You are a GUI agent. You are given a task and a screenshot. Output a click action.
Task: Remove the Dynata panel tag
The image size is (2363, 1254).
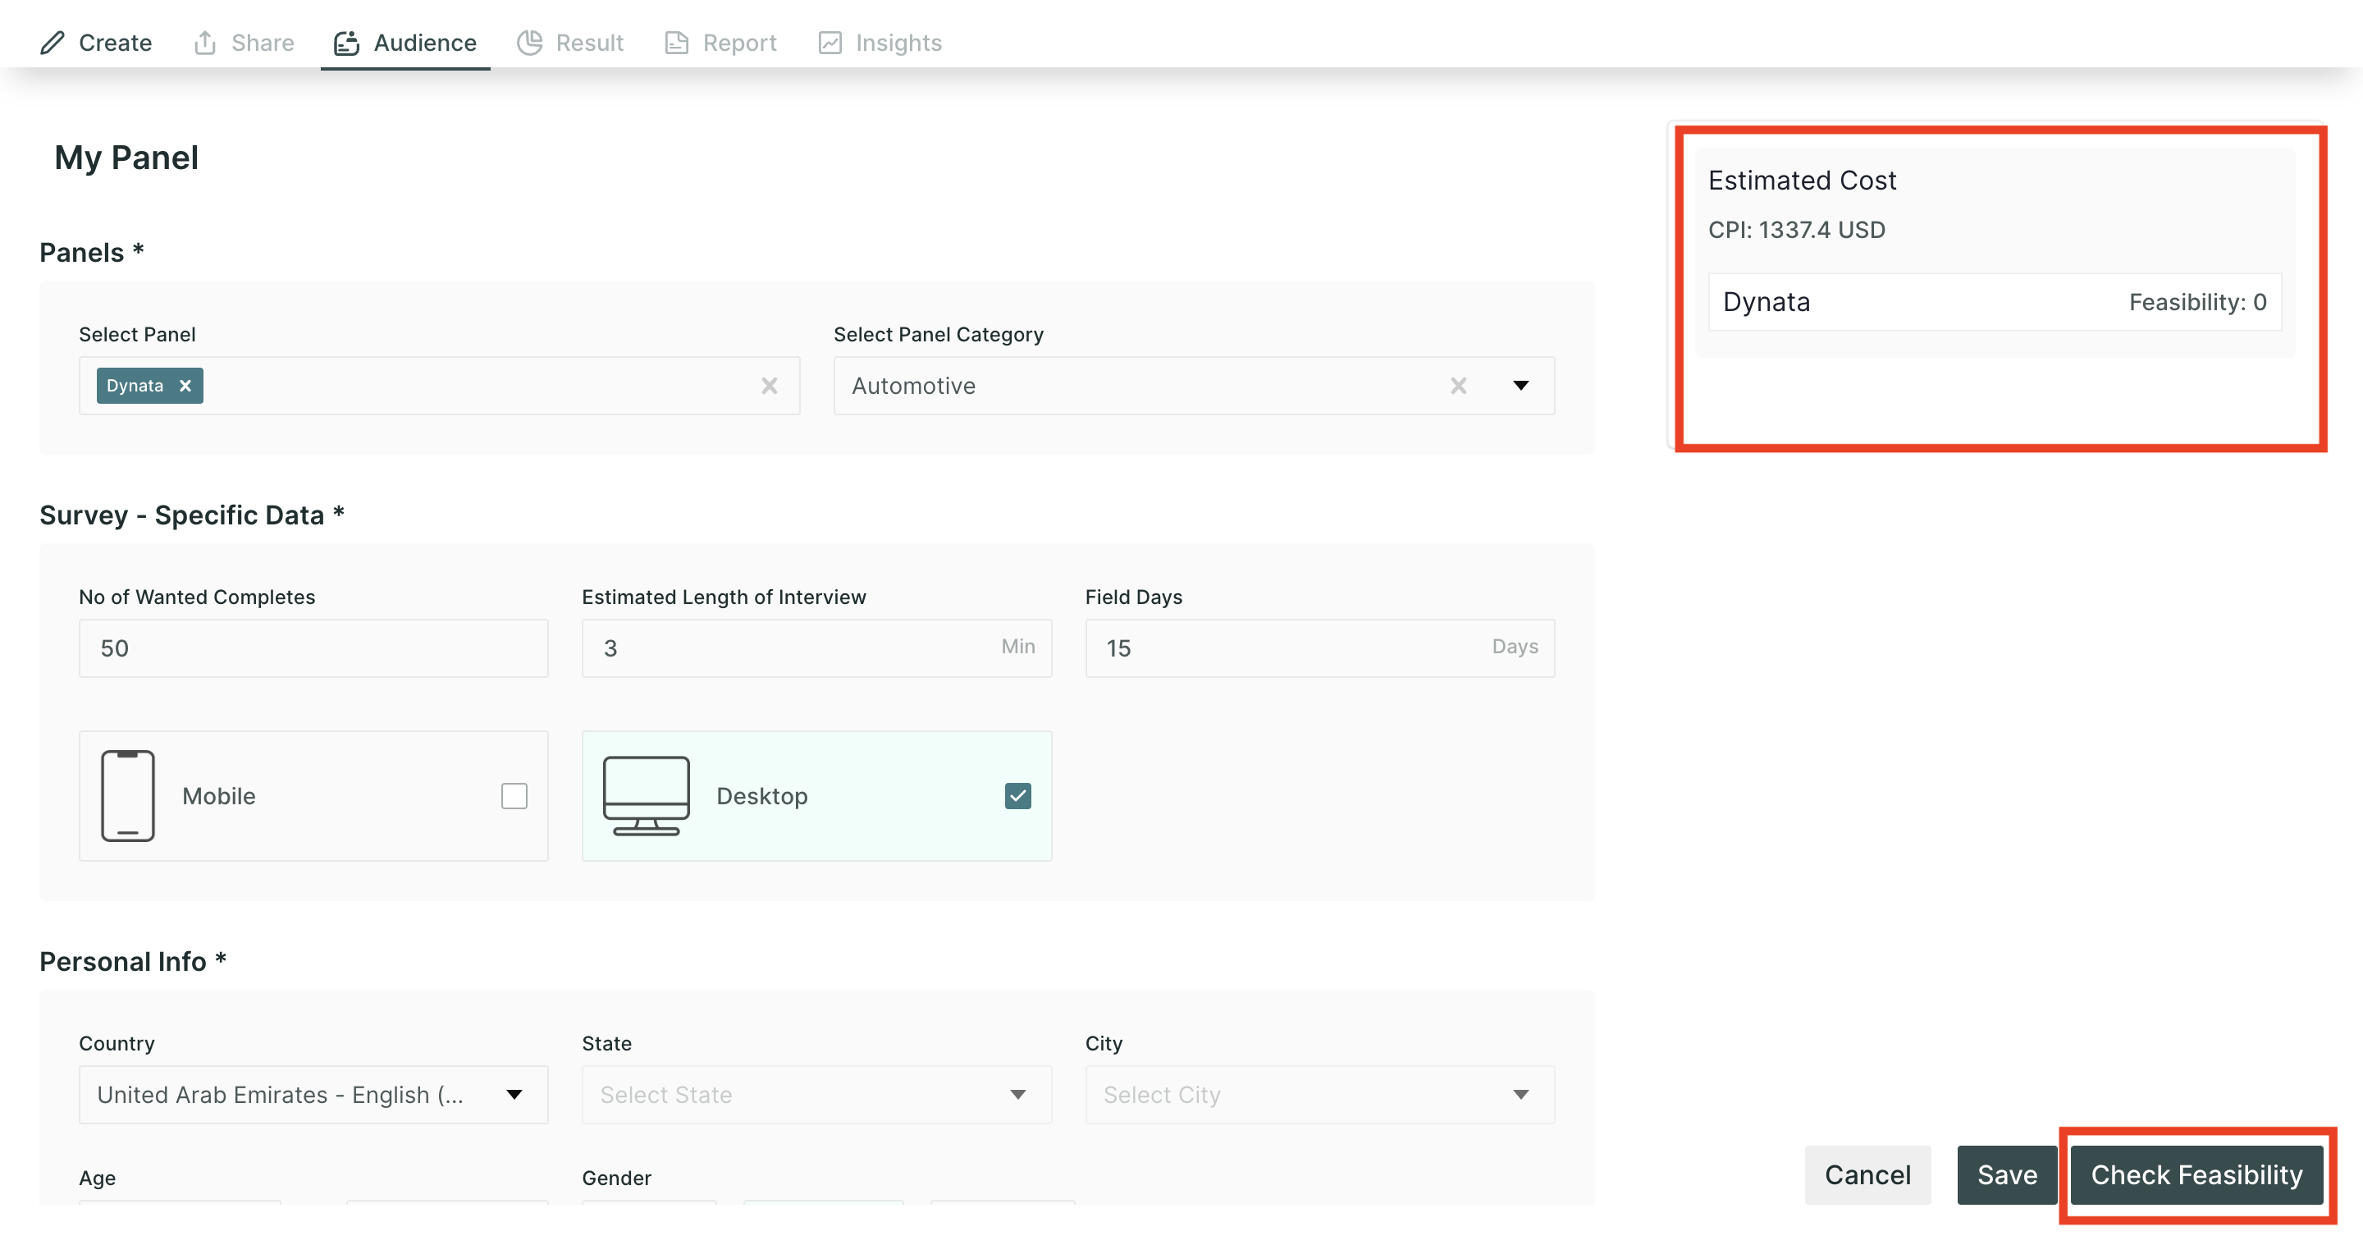click(185, 385)
